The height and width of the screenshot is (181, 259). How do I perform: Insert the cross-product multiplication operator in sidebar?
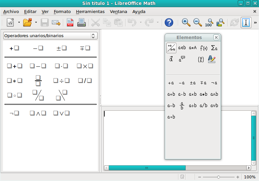click(x=85, y=66)
